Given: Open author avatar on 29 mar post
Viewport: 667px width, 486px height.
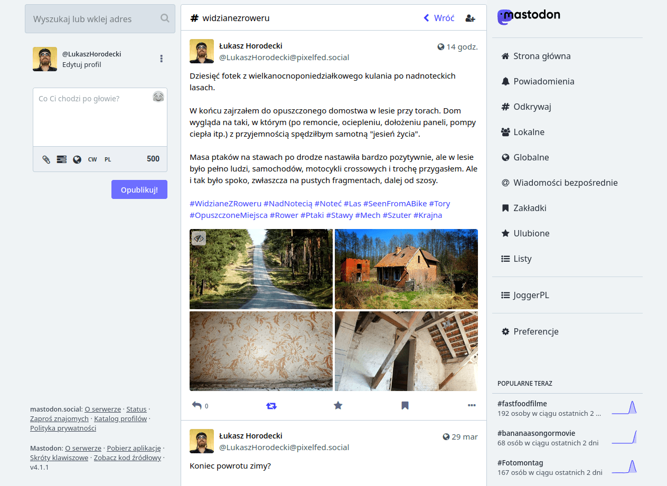Looking at the screenshot, I should pos(202,441).
